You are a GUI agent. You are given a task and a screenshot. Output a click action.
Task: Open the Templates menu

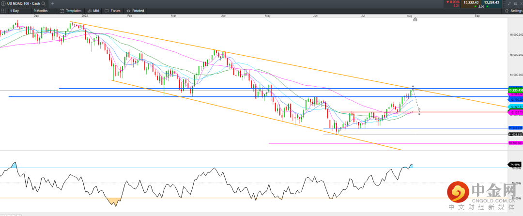(71, 10)
